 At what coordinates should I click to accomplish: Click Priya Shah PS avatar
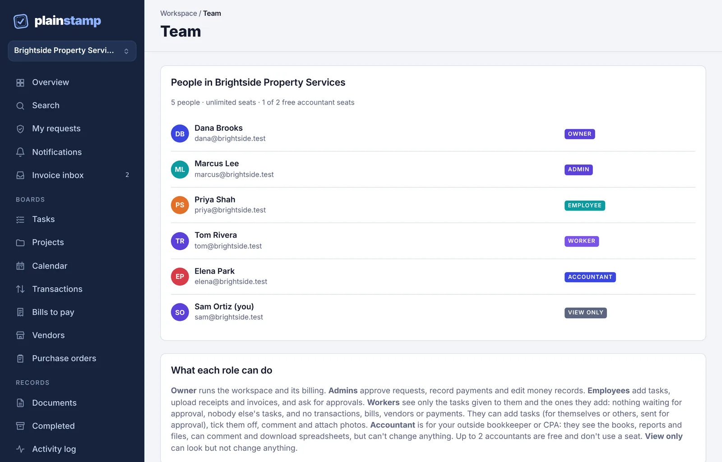pyautogui.click(x=180, y=205)
